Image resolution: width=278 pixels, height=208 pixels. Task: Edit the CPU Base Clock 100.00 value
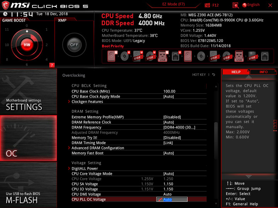(170, 91)
